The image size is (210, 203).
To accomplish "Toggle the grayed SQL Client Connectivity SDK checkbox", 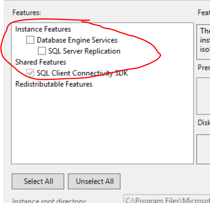I will pyautogui.click(x=30, y=73).
